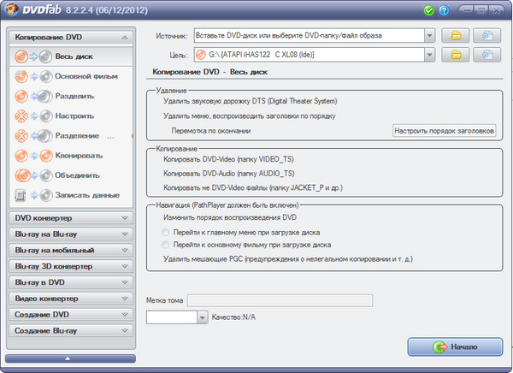The height and width of the screenshot is (373, 513).
Task: Browse for source DVD folder icon
Action: tap(456, 36)
